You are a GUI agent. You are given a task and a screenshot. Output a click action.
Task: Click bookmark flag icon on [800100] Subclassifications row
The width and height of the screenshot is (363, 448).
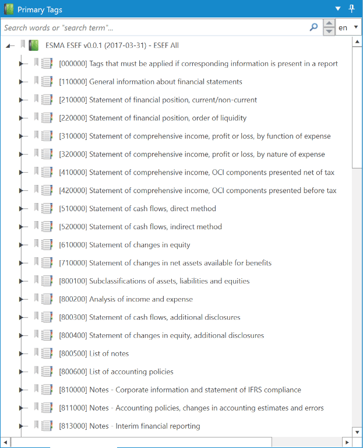click(36, 279)
